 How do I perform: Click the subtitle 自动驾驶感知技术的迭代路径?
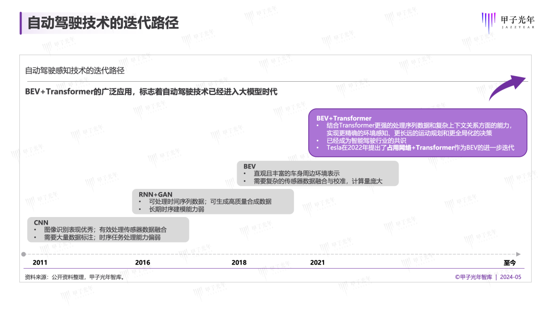pyautogui.click(x=75, y=70)
